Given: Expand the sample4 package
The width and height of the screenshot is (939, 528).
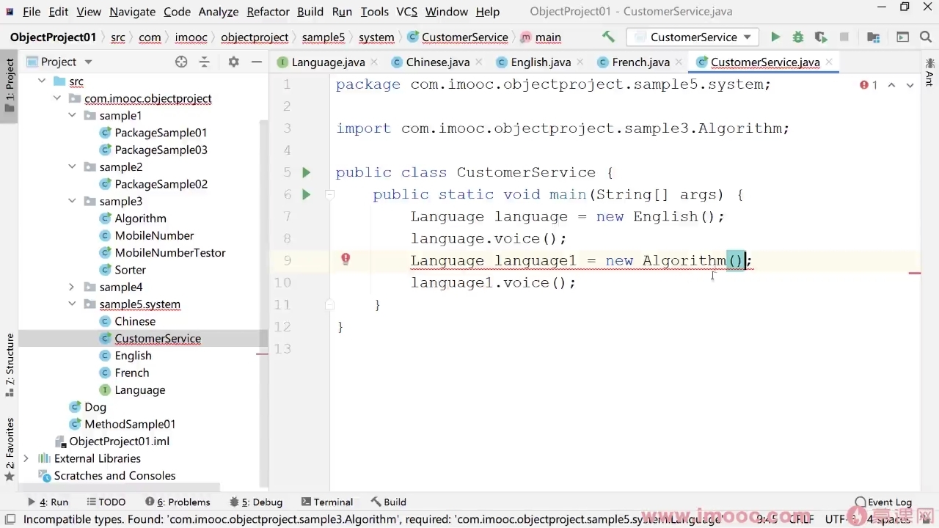Looking at the screenshot, I should [72, 287].
